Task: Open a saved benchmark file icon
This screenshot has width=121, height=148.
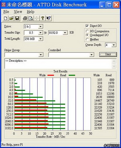Action: coord(11,18)
